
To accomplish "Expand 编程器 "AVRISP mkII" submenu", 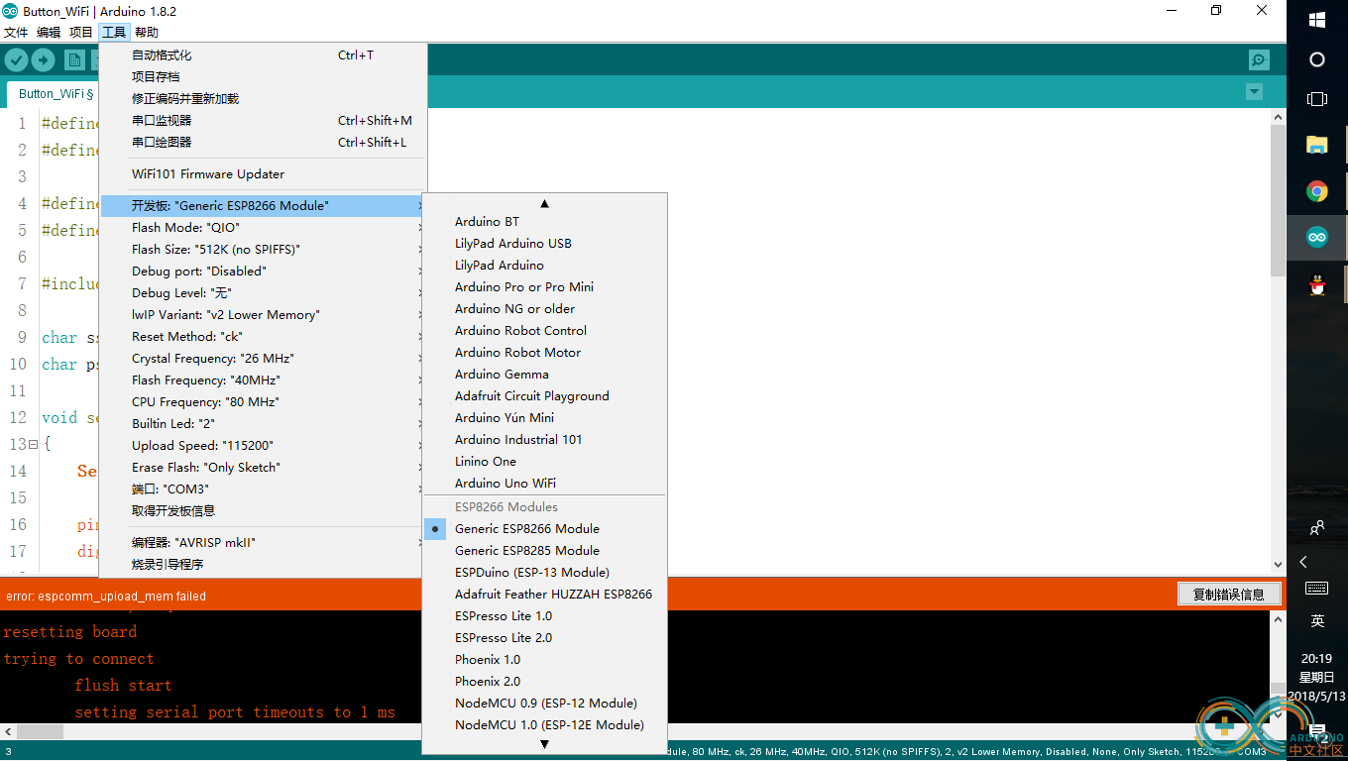I will [264, 543].
